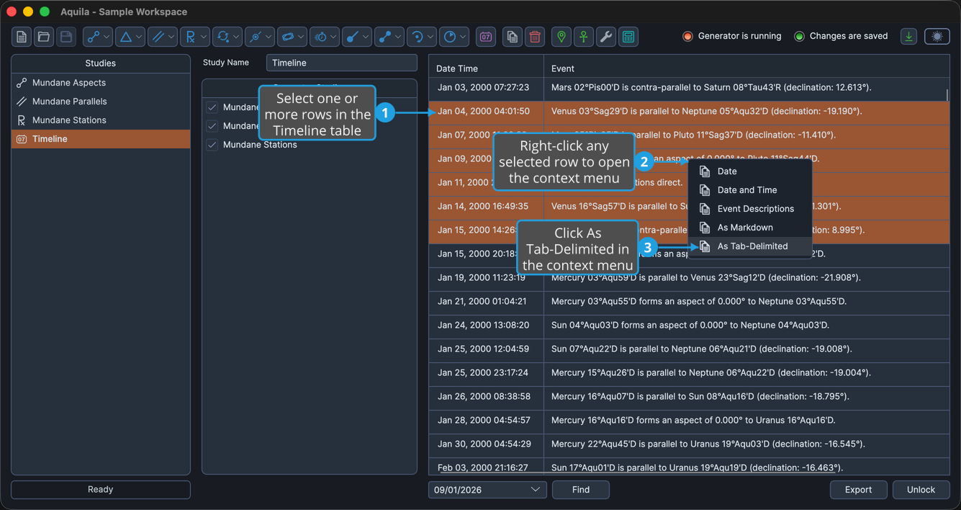Open settings with the wrench icon
Viewport: 961px width, 510px height.
tap(606, 37)
